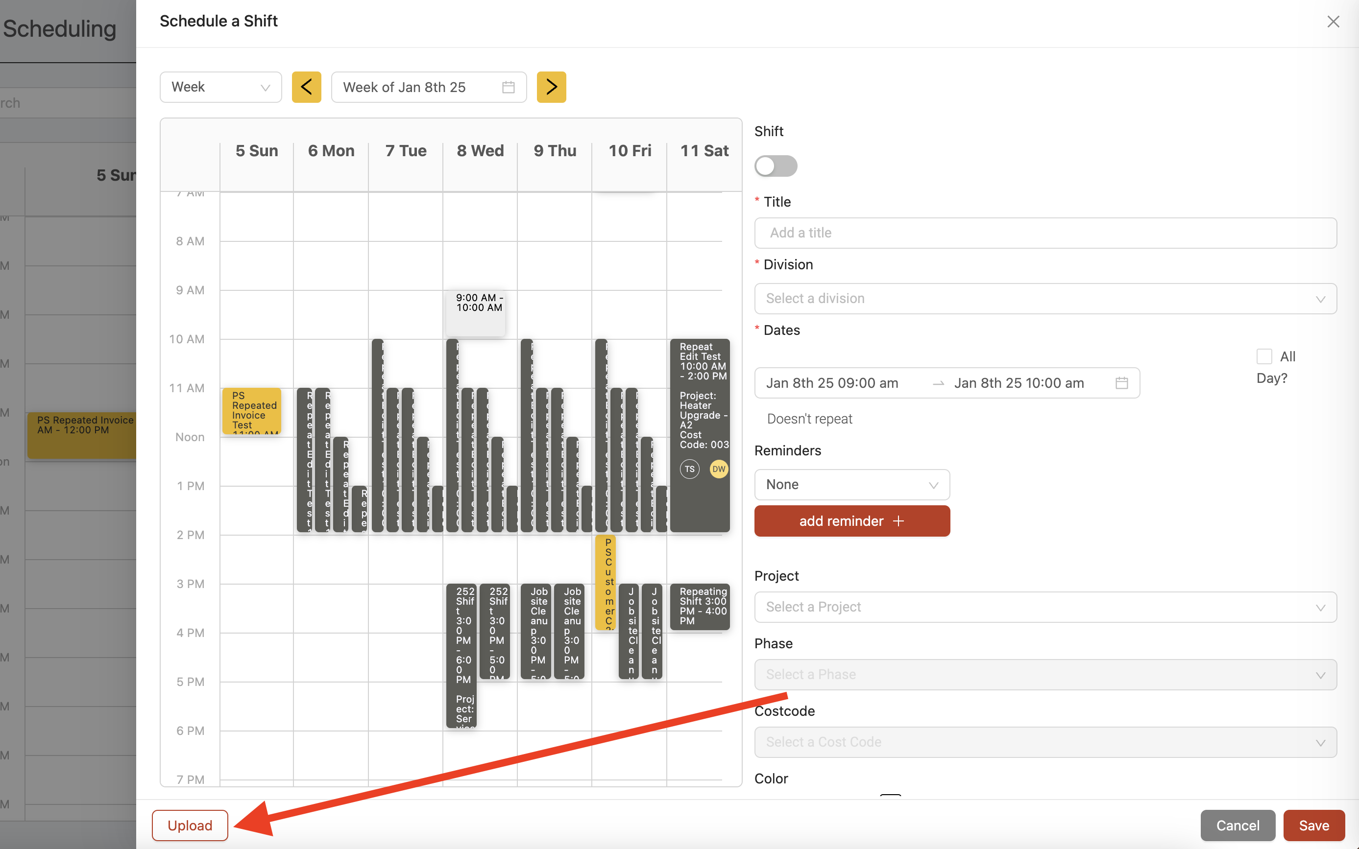Click the Add a title input field
The width and height of the screenshot is (1359, 849).
[x=1045, y=233]
